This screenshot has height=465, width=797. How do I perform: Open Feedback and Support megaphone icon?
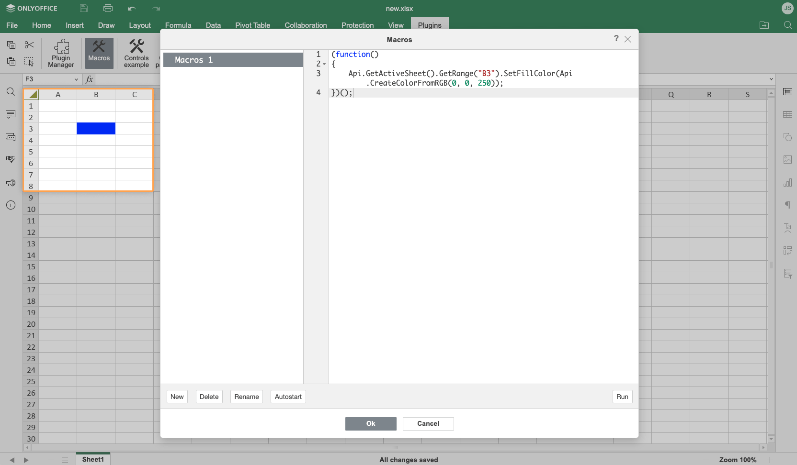click(x=11, y=183)
